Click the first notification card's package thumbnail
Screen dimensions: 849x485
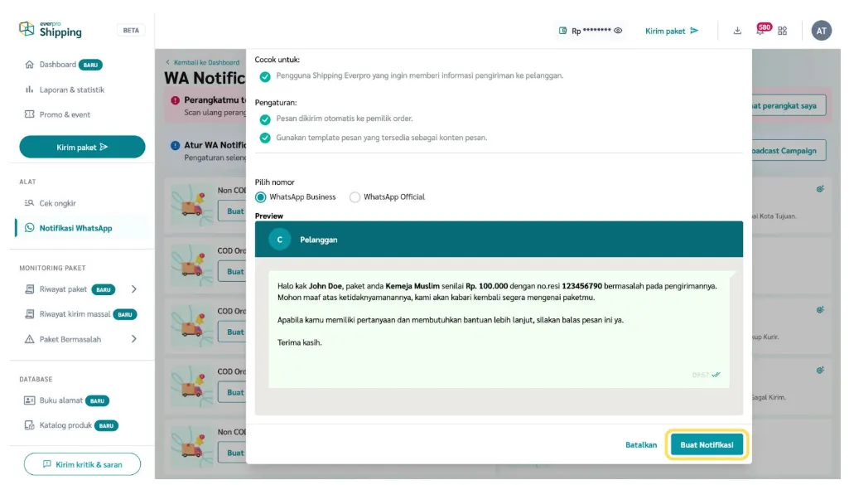[x=192, y=204]
